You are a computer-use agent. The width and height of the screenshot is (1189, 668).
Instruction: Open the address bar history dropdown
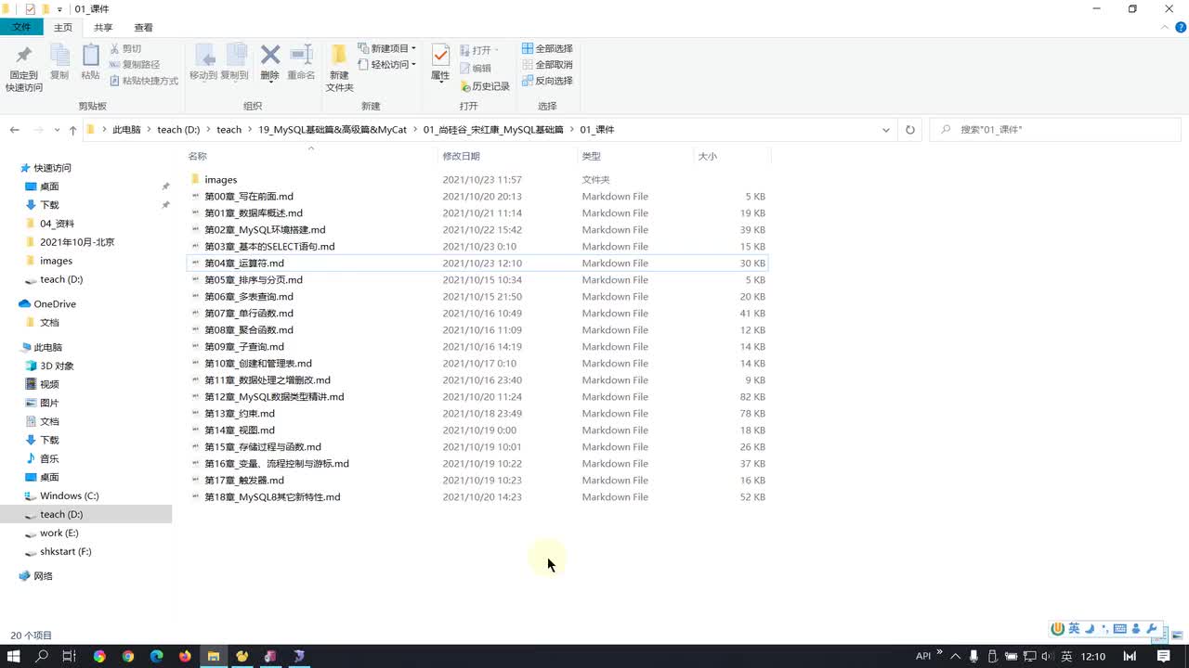[886, 130]
